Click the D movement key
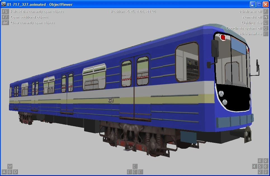This screenshot has height=176, width=270. [x=15, y=172]
